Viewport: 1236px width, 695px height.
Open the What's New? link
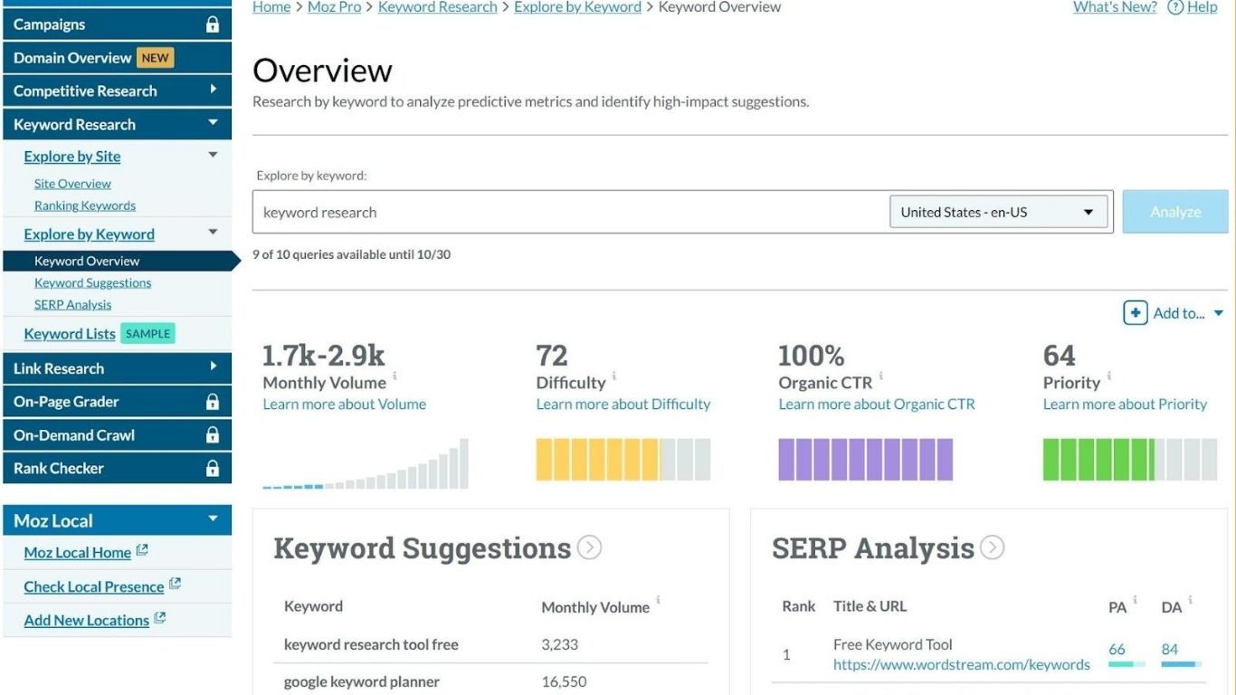click(x=1115, y=7)
